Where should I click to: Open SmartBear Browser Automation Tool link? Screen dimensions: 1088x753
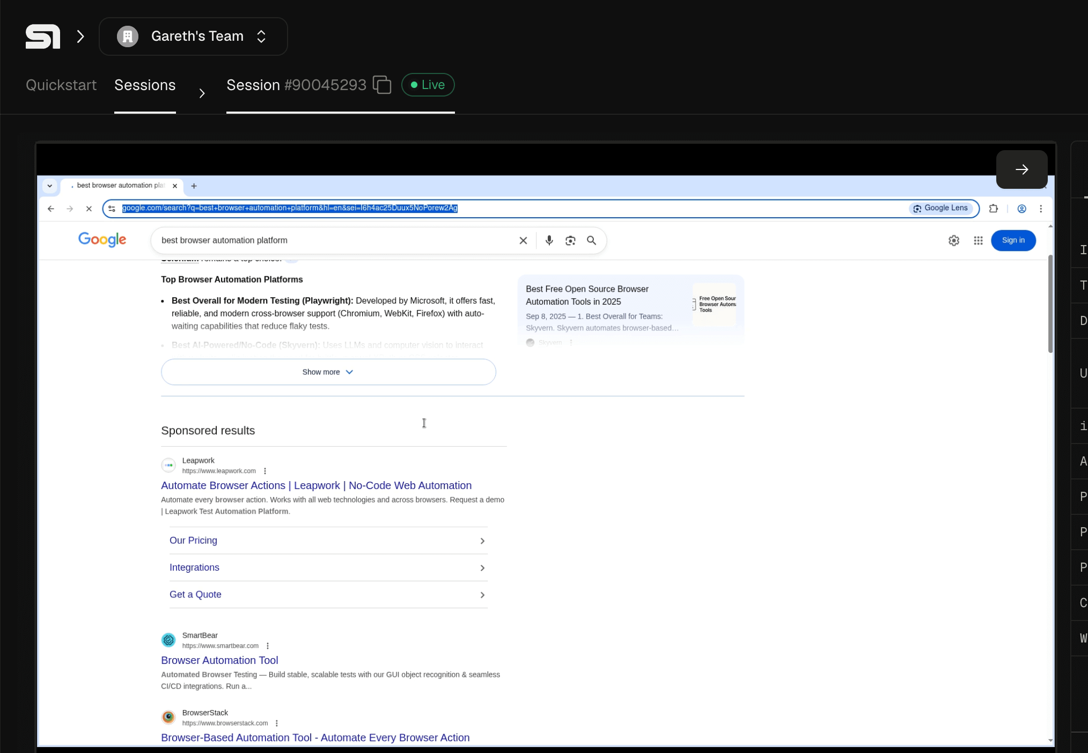point(219,660)
